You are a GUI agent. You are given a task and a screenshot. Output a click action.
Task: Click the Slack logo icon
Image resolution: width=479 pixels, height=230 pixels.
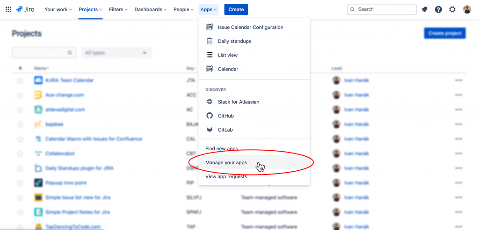click(x=210, y=102)
